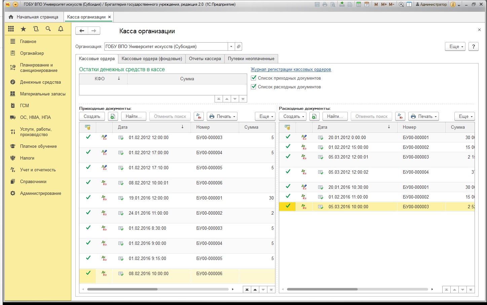
Task: Open the History icon in sidebar toolbar
Action: coord(36,29)
